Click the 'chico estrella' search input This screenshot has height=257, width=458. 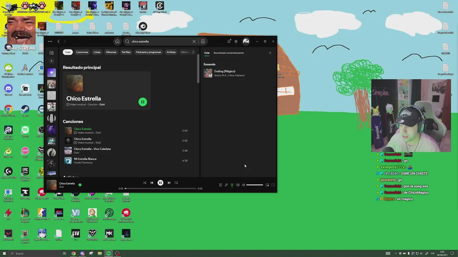(x=161, y=41)
